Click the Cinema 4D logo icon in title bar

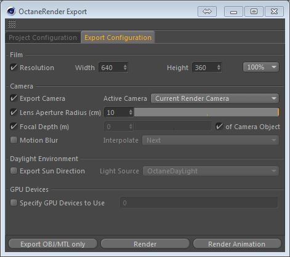tap(11, 11)
